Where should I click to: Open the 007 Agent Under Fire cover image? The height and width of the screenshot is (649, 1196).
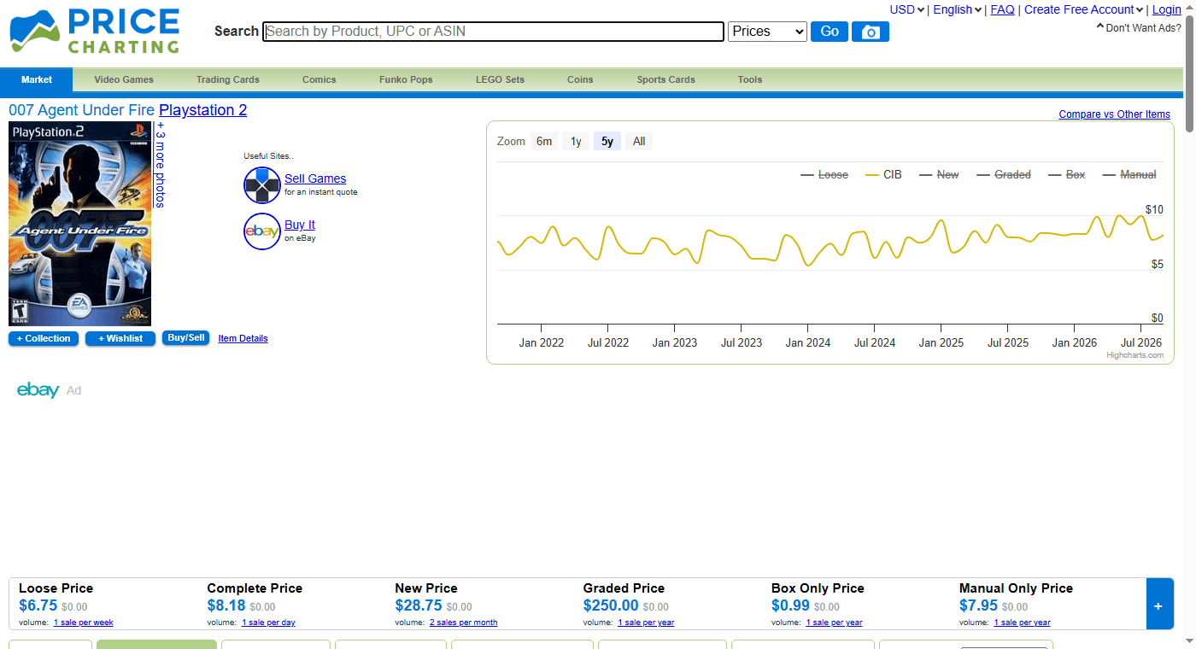tap(80, 224)
